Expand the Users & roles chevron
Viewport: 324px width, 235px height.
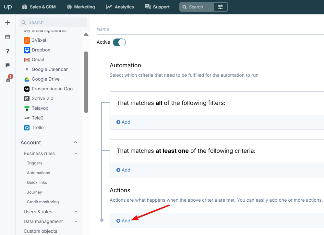tap(76, 212)
